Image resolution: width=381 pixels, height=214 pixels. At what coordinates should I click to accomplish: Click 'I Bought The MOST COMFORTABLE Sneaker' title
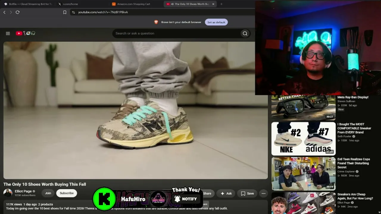[354, 128]
